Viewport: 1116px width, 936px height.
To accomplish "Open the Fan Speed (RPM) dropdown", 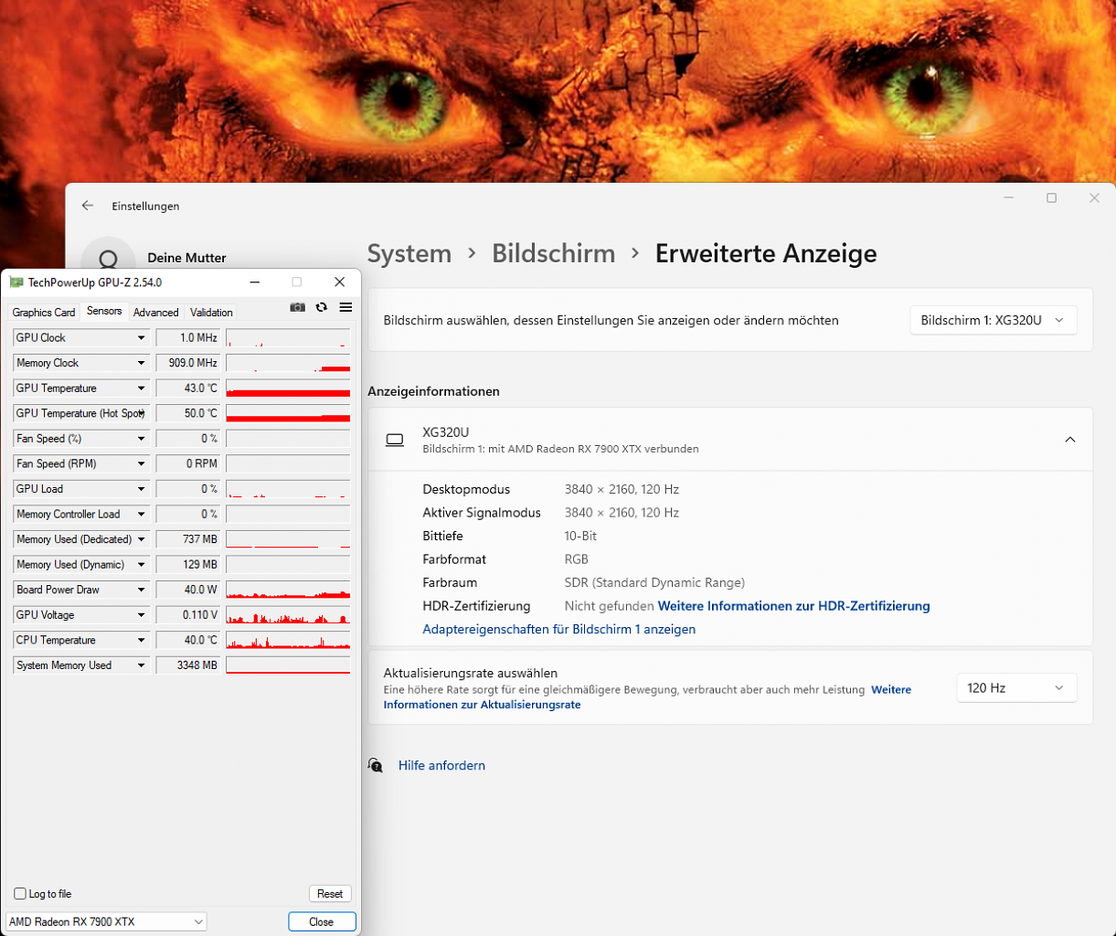I will pyautogui.click(x=142, y=463).
